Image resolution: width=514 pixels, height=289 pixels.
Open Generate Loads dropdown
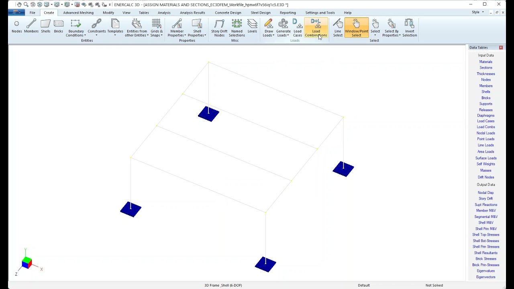pyautogui.click(x=283, y=28)
